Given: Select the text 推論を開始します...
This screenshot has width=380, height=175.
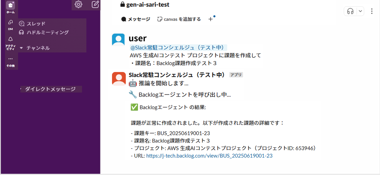Looking at the screenshot, I should point(163,83).
